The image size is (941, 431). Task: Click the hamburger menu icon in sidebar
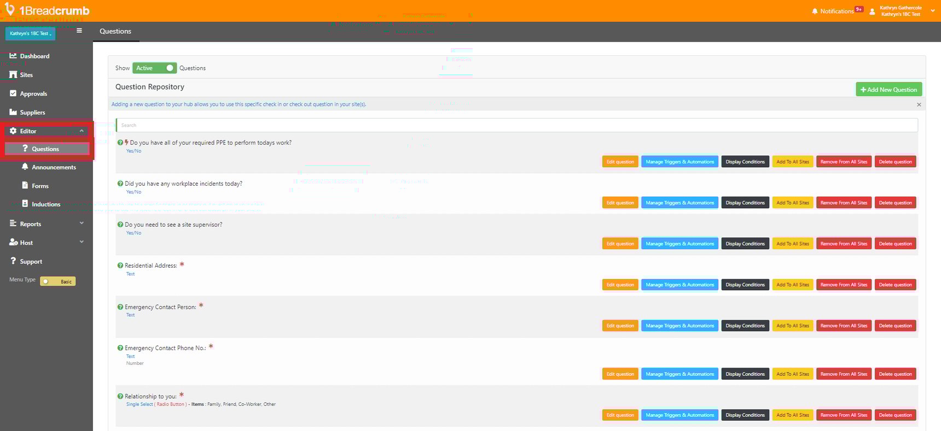tap(79, 31)
